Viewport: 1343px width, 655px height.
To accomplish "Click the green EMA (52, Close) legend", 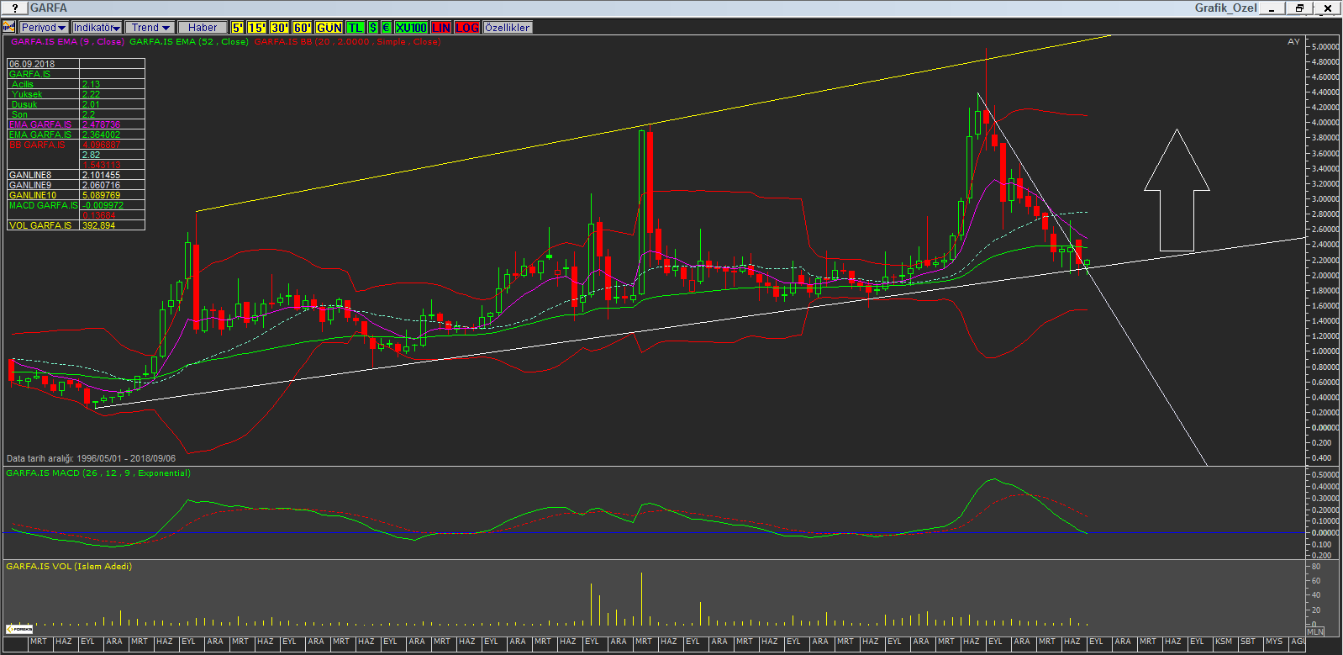I will [x=189, y=41].
